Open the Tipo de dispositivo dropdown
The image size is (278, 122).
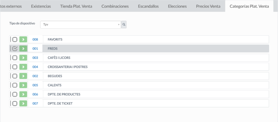click(x=80, y=25)
